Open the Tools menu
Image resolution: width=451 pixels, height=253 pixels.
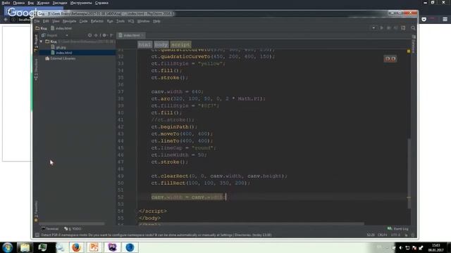pos(121,21)
